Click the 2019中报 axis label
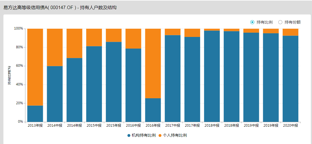The image size is (312, 144). tap(251, 126)
